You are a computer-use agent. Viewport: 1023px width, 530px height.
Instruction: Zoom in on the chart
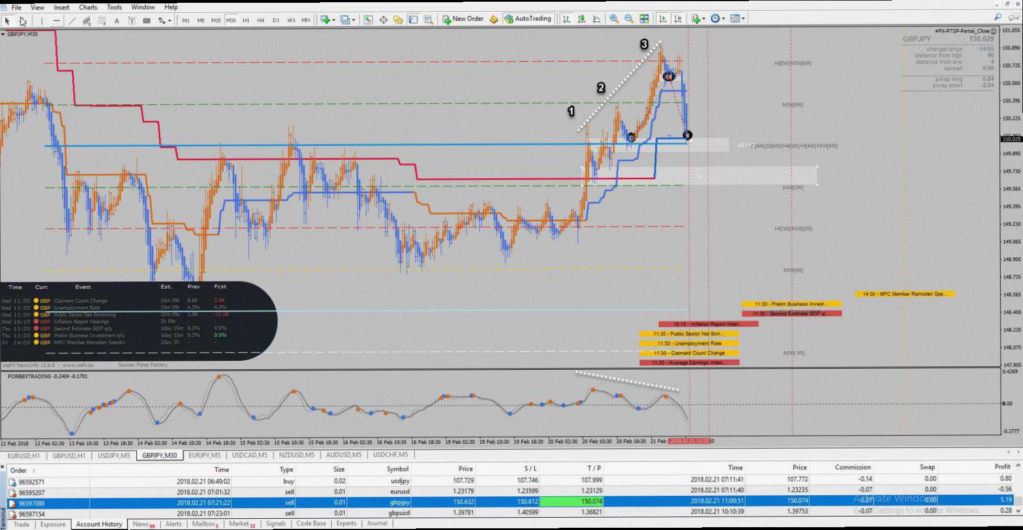point(614,19)
